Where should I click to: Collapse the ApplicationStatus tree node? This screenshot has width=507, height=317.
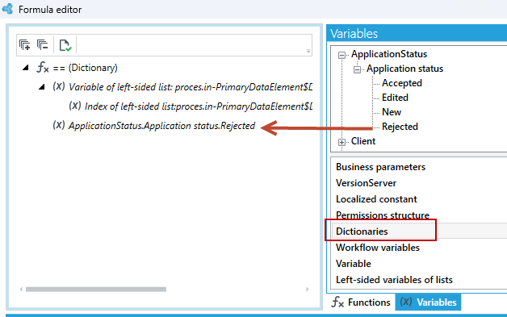(341, 56)
